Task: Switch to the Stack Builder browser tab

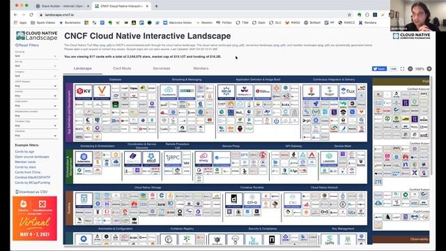Action: tap(63, 6)
